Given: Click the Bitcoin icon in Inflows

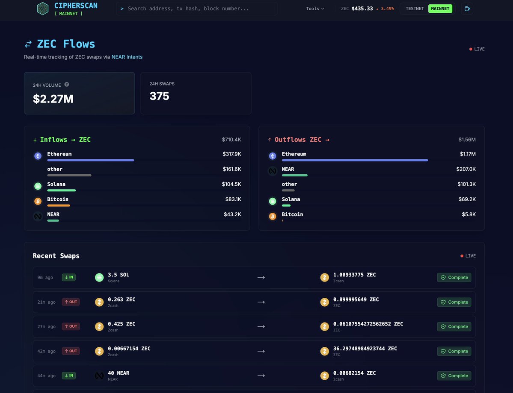Looking at the screenshot, I should 38,201.
